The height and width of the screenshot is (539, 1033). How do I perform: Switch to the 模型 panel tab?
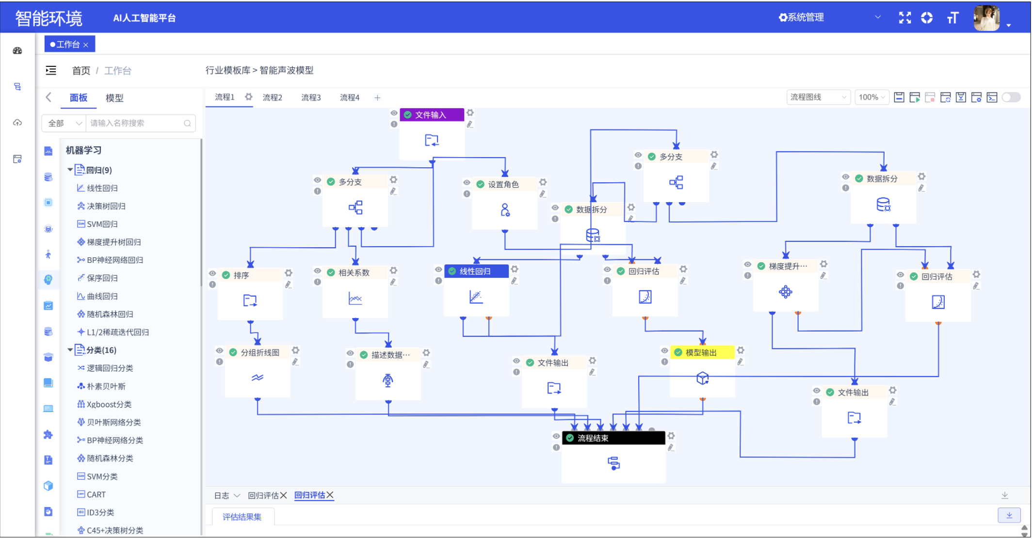click(114, 98)
